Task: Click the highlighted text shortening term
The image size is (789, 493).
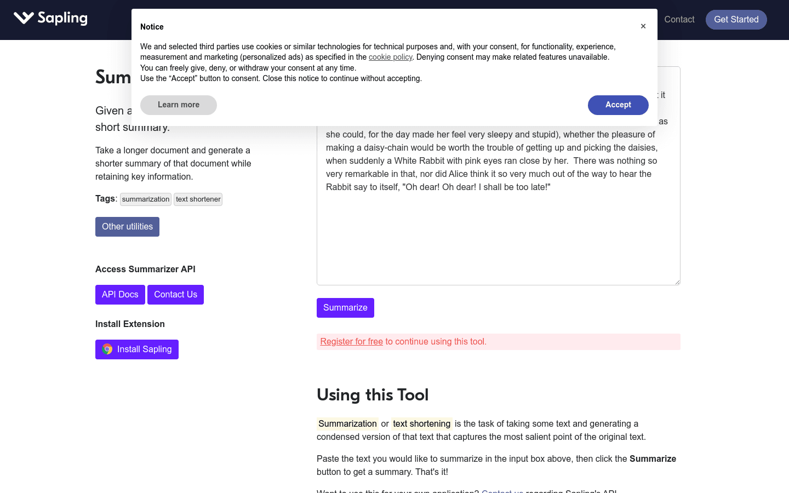Action: point(421,424)
